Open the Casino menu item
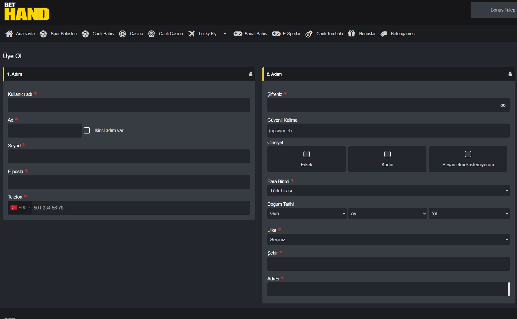Screen dimensions: 517x319 coord(136,34)
